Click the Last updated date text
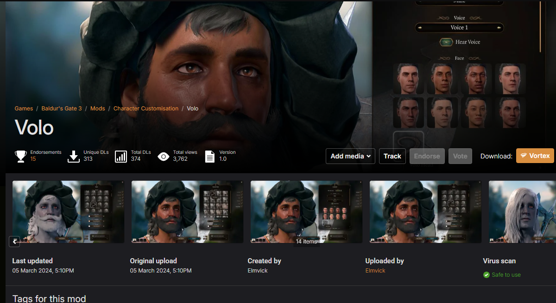This screenshot has width=556, height=303. point(43,271)
